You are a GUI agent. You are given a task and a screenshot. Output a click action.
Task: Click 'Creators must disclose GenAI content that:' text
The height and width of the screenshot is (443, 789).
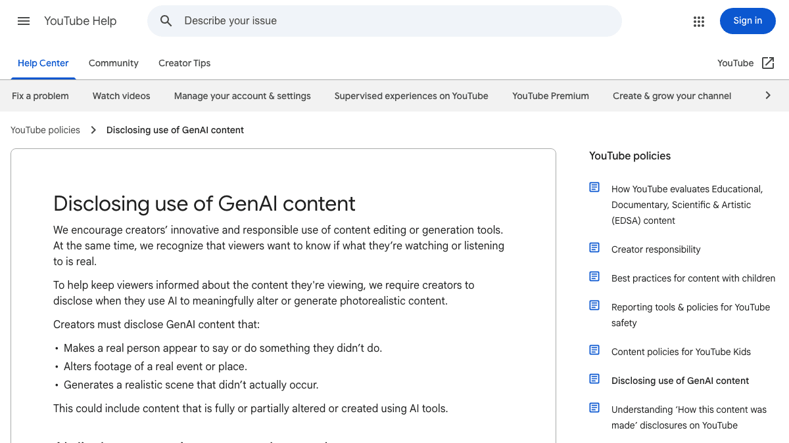[x=156, y=324]
